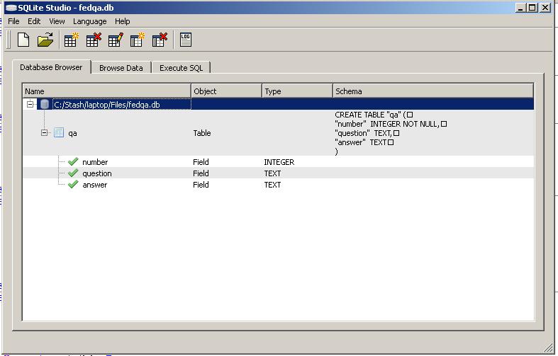This screenshot has width=558, height=356.
Task: Click the Create Index toolbar icon
Action: 138,40
